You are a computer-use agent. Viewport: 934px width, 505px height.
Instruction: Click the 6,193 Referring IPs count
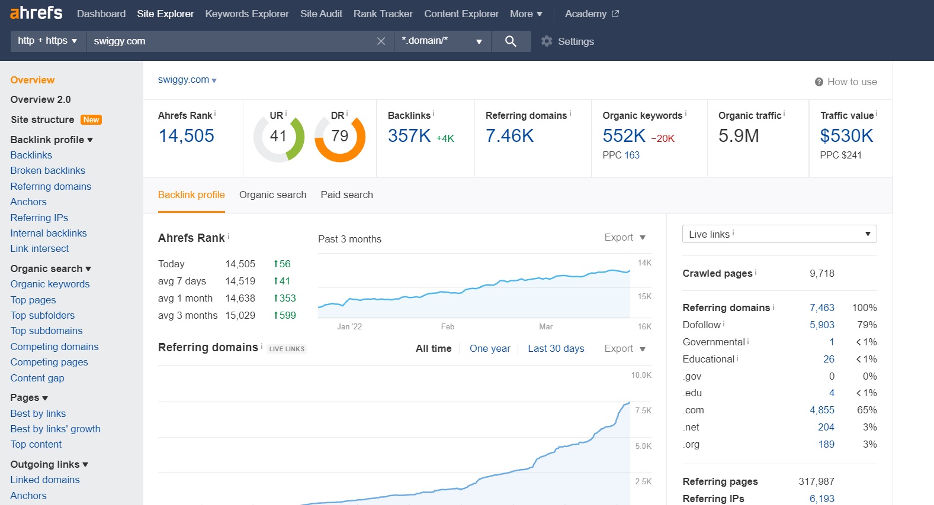tap(822, 498)
